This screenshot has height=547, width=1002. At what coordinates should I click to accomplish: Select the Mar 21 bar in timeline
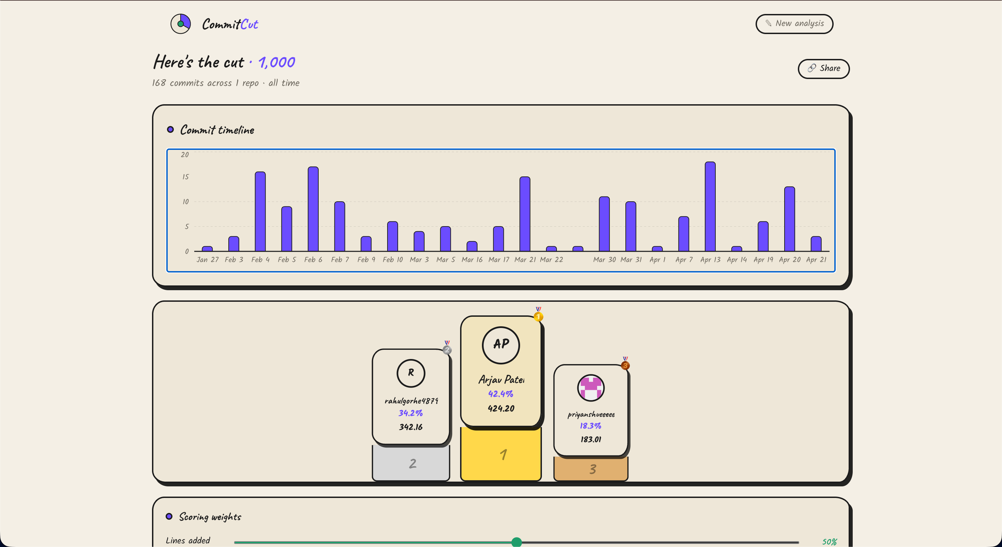(525, 214)
